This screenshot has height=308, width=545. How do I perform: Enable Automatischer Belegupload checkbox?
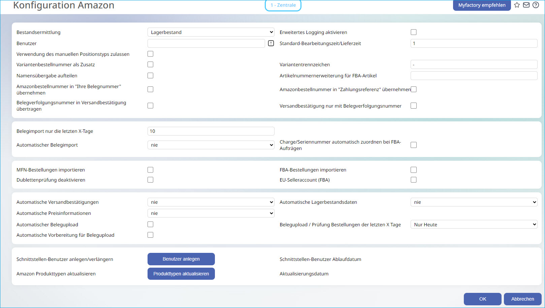[151, 224]
